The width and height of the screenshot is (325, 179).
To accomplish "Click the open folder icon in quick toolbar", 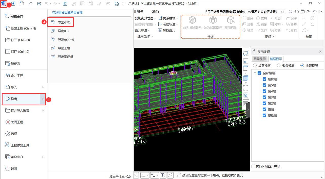I will pyautogui.click(x=30, y=4).
